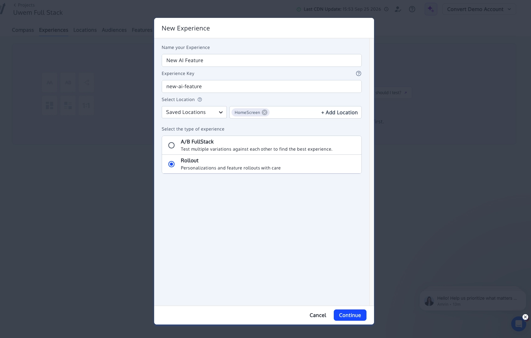Click the Amrin avatar in chat popup

[429, 301]
